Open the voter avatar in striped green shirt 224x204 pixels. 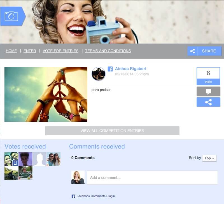click(25, 173)
